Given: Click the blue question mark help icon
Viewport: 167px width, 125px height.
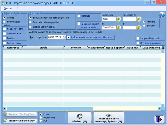Looking at the screenshot, I should pos(162,15).
